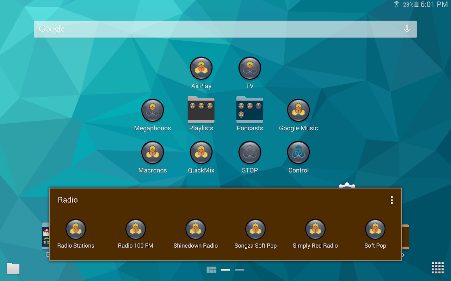Tap the Megaphonos icon

point(153,111)
